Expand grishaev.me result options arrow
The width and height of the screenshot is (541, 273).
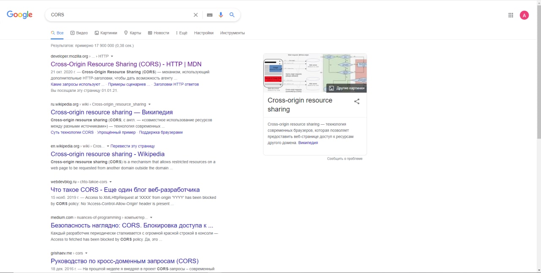coord(86,253)
